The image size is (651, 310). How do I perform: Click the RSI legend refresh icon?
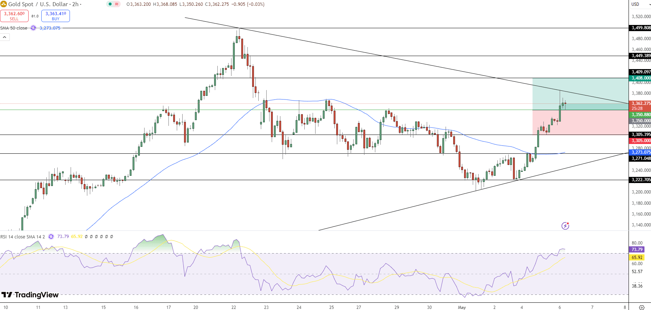tap(51, 237)
